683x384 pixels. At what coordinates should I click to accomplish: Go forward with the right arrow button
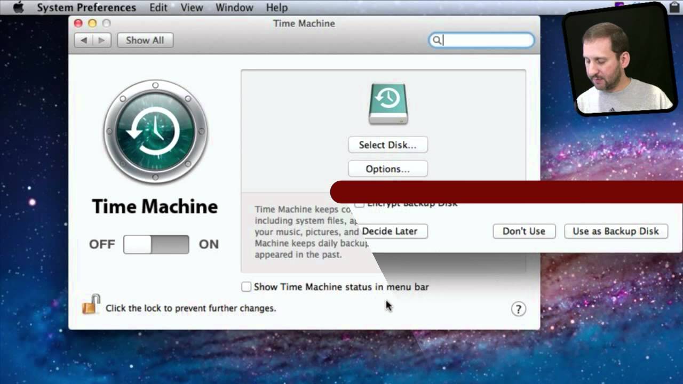click(x=101, y=40)
